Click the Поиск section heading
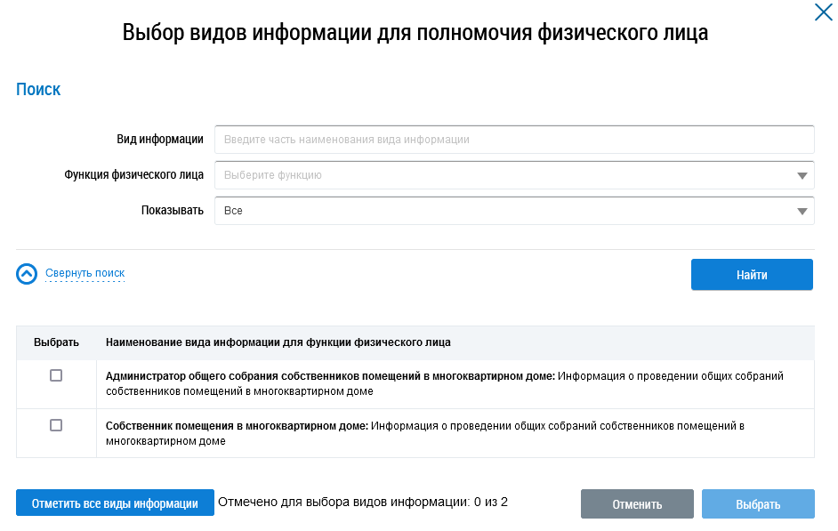 pos(38,89)
